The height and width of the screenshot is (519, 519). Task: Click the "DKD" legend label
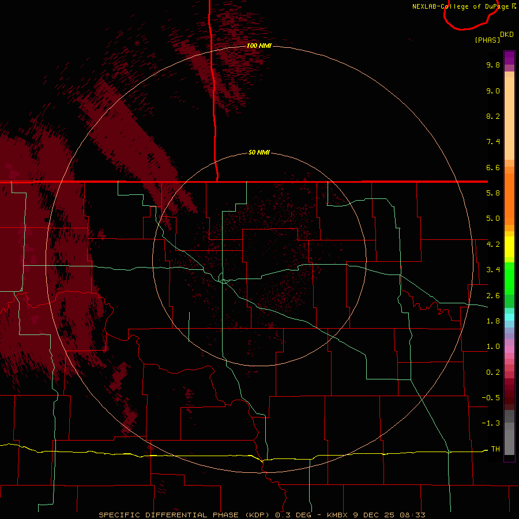pos(507,35)
